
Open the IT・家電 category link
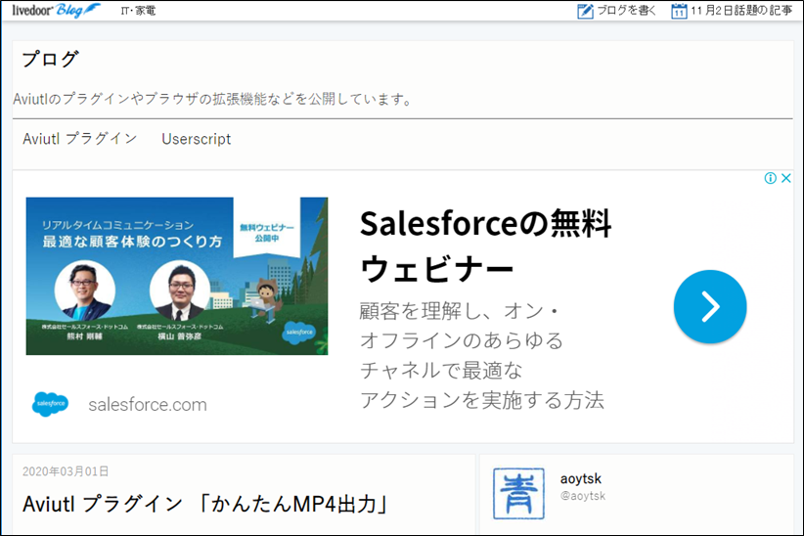click(138, 11)
